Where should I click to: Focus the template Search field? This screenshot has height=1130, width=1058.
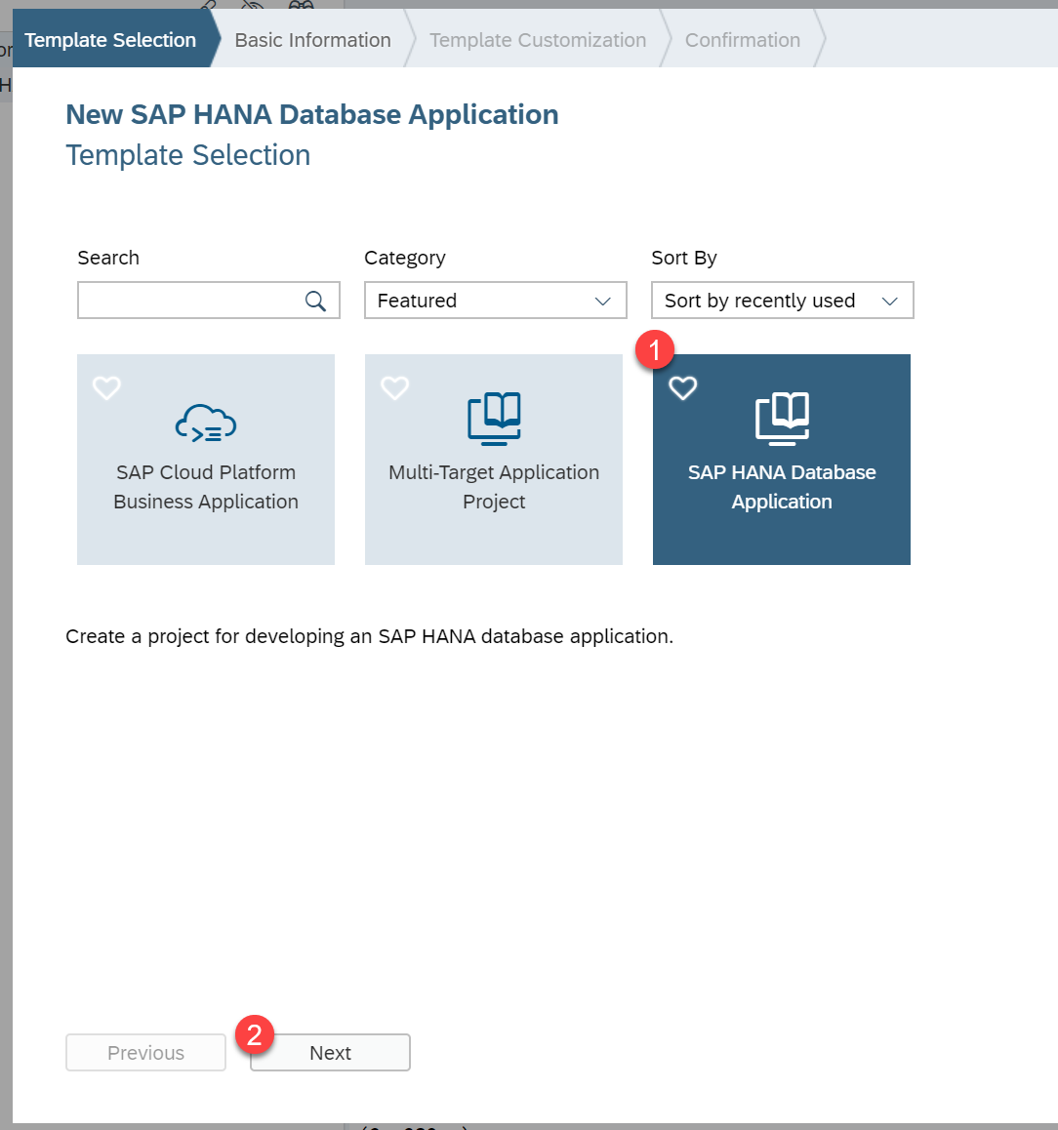(x=209, y=301)
